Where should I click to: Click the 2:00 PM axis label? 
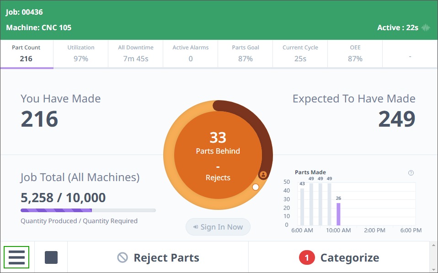pyautogui.click(x=374, y=230)
